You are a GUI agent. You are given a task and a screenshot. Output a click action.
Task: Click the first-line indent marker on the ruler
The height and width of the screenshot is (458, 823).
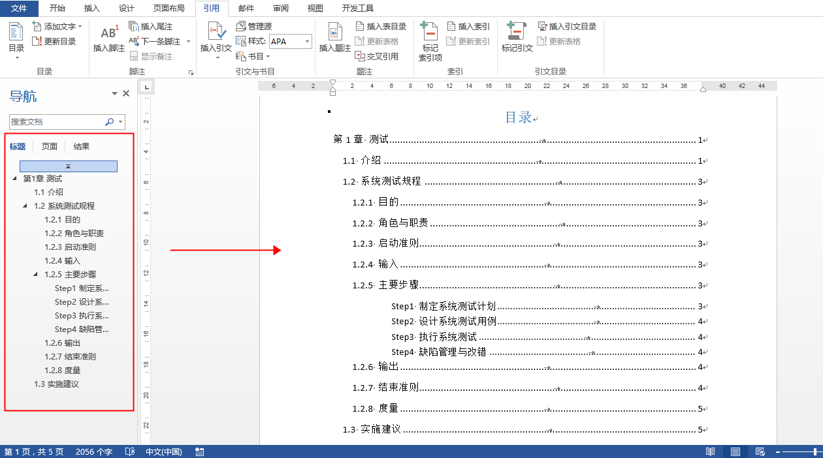332,83
